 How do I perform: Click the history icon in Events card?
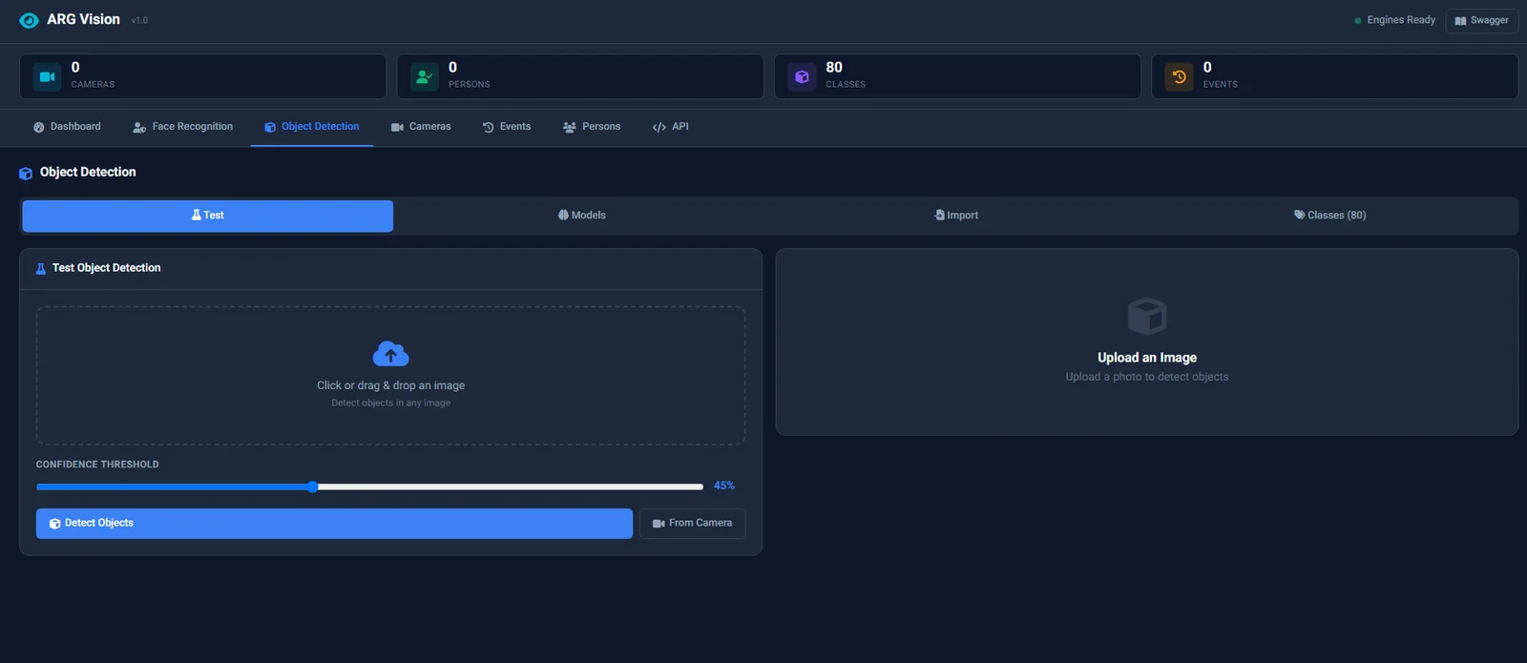[1179, 76]
